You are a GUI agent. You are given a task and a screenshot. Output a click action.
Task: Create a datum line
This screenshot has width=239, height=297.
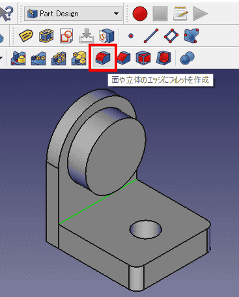(x=151, y=35)
